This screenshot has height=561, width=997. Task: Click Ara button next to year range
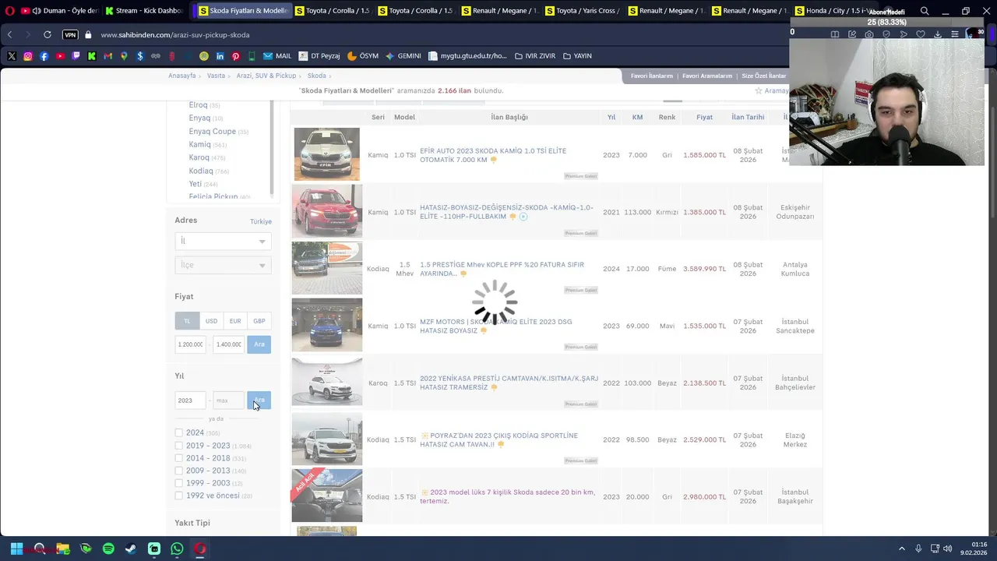click(259, 400)
